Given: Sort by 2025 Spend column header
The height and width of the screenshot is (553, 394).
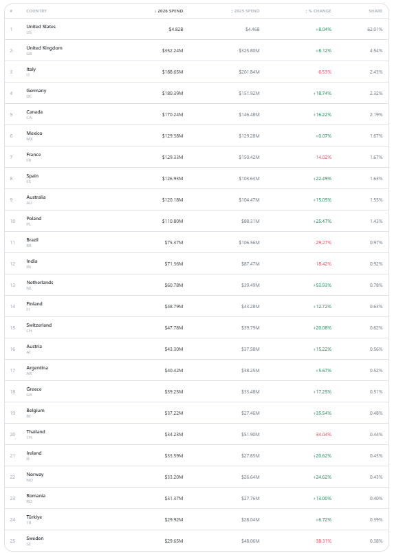Looking at the screenshot, I should click(245, 11).
